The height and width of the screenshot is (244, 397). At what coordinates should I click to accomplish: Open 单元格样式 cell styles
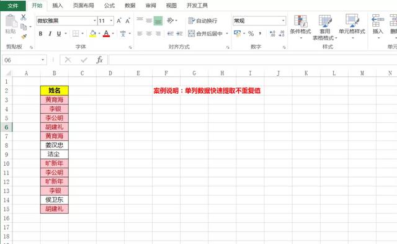(352, 27)
